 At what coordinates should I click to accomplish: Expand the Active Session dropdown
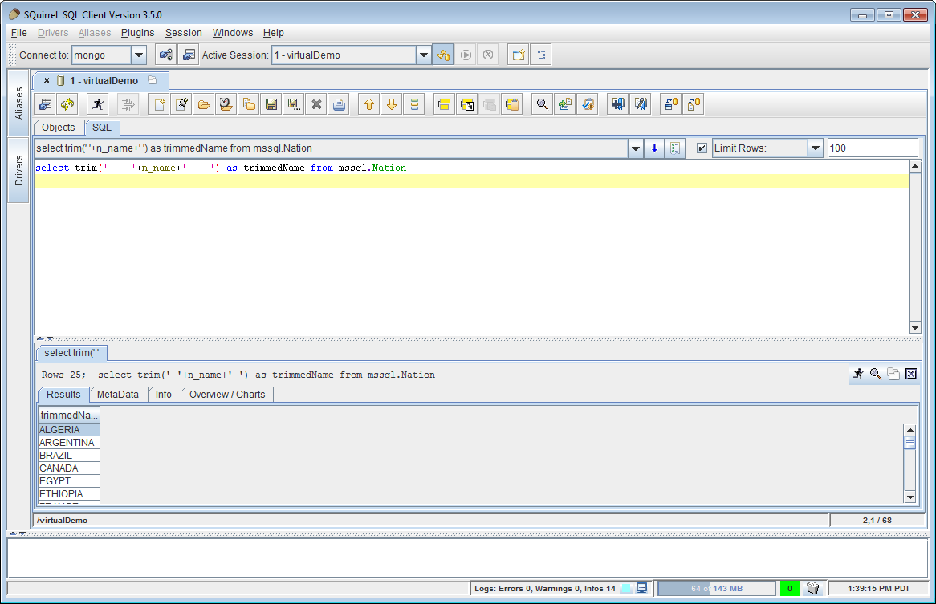[x=424, y=55]
